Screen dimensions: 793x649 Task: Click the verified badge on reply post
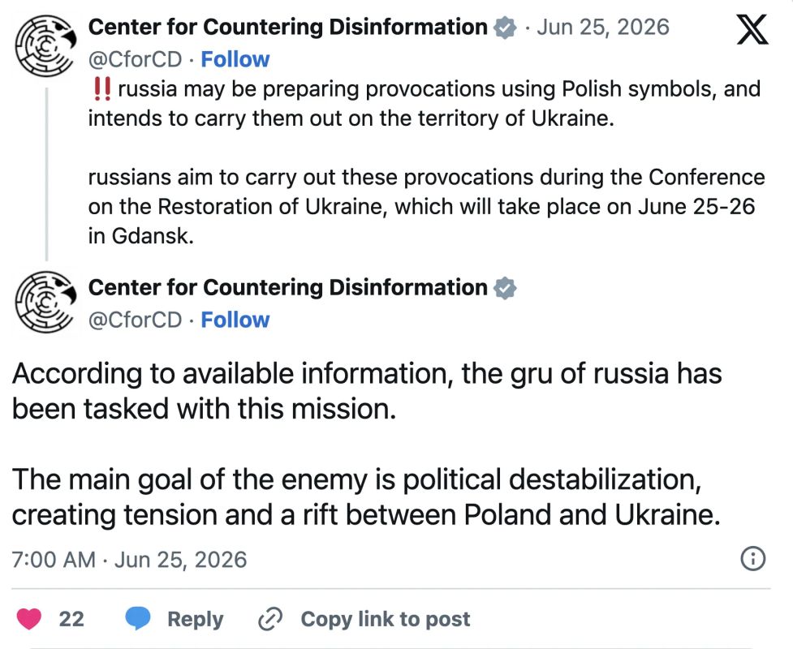point(505,288)
